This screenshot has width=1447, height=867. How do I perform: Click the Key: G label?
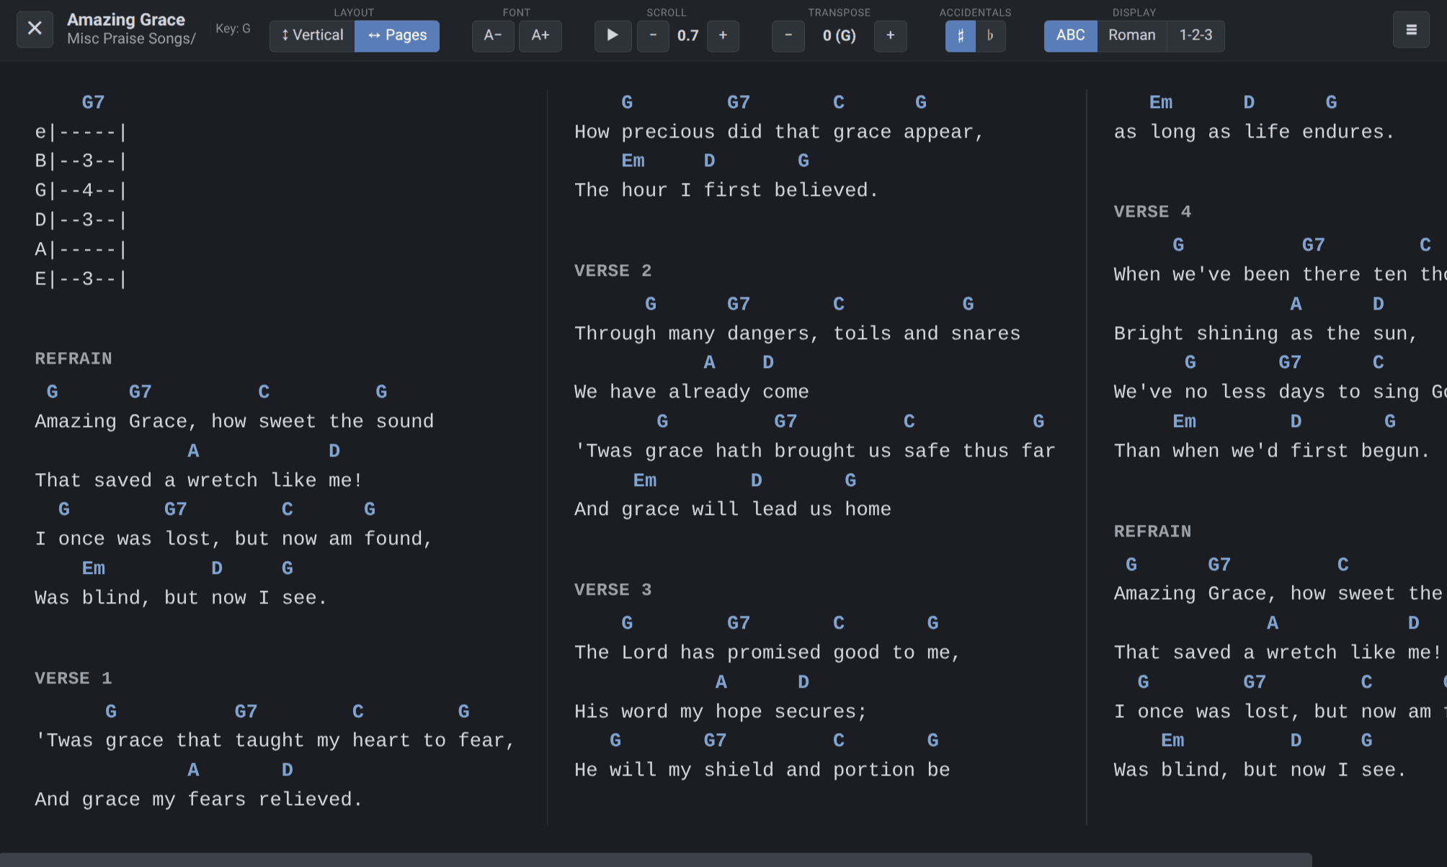point(232,28)
